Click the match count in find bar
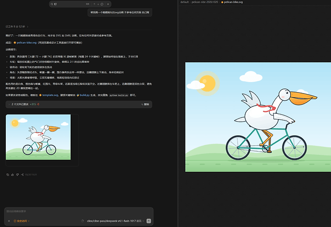Screen dimensions: 331x227 tap(88, 4)
